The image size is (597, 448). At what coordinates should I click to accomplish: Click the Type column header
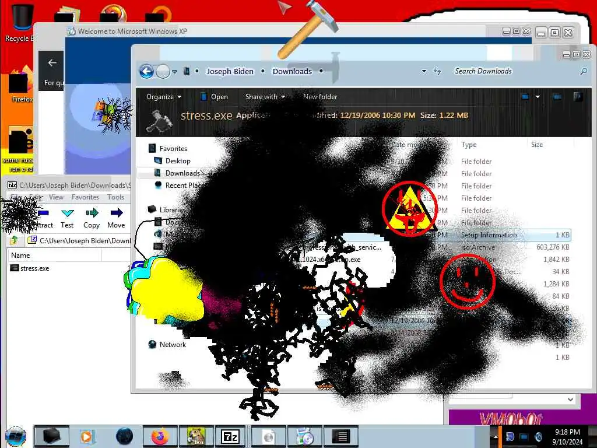click(469, 145)
